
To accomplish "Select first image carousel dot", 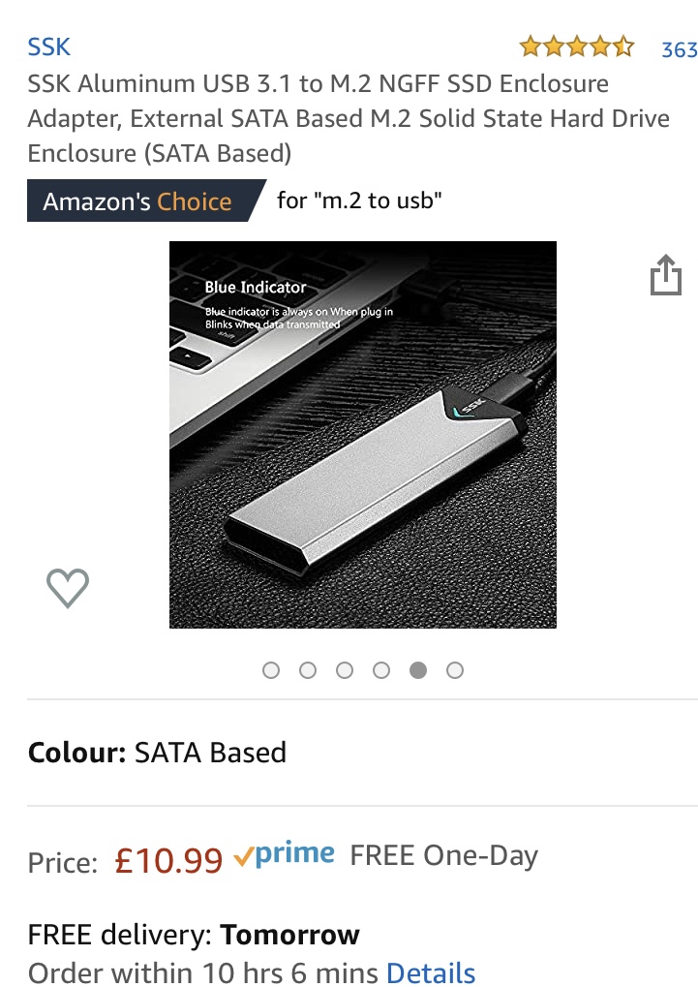I will pyautogui.click(x=271, y=670).
